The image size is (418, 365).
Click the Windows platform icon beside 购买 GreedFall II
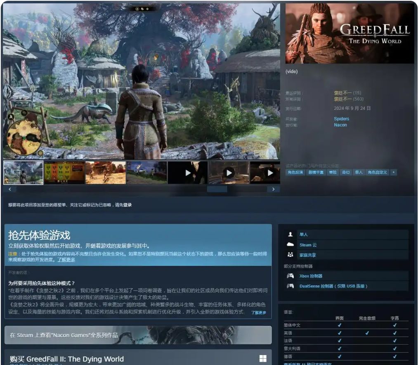[x=263, y=358]
